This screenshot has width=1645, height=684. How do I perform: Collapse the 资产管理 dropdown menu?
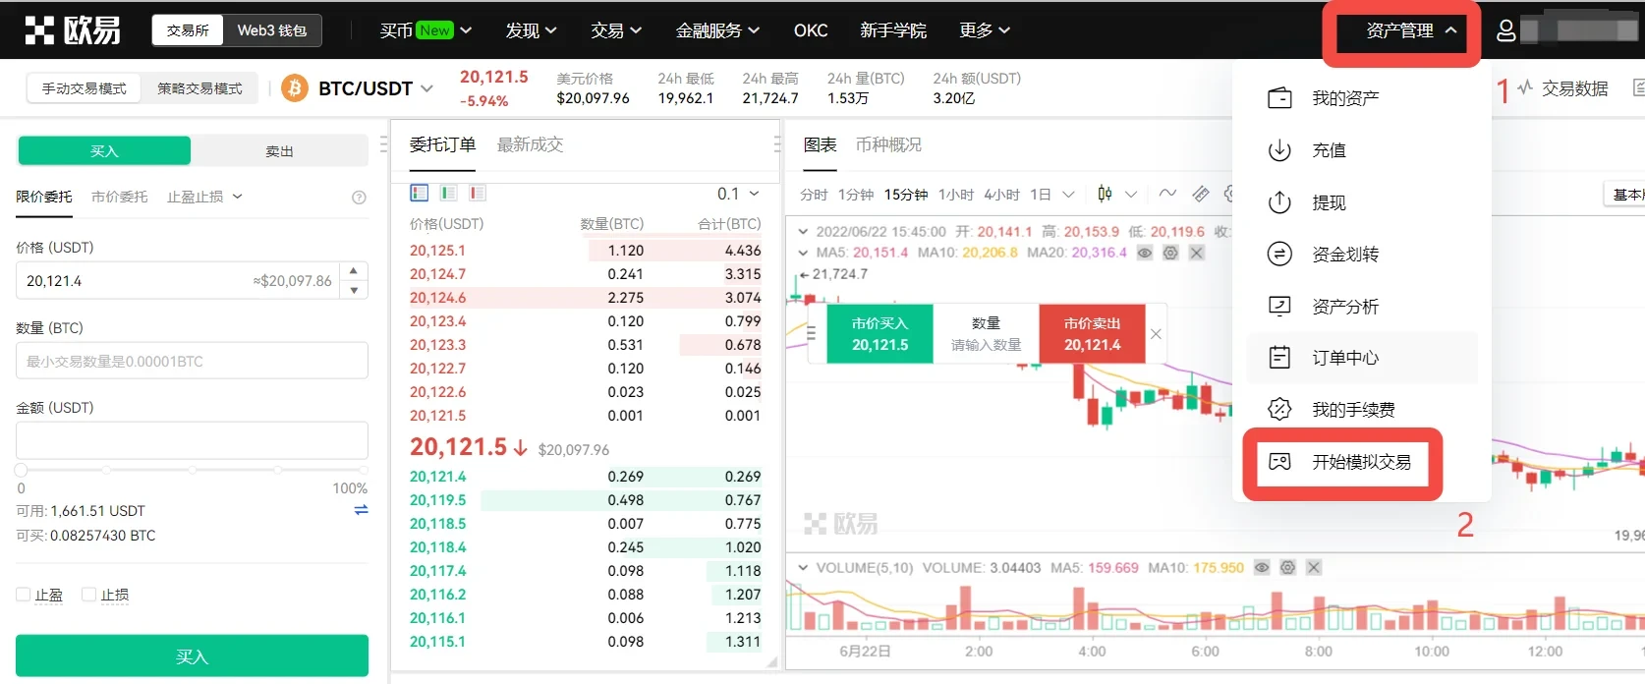(x=1411, y=30)
